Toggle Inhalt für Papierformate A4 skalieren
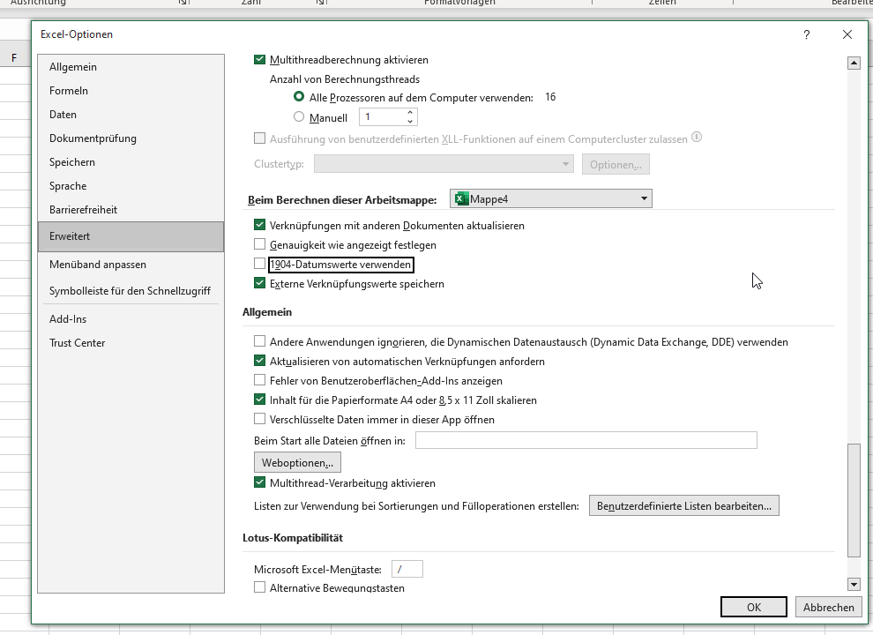The height and width of the screenshot is (635, 873). pos(259,400)
